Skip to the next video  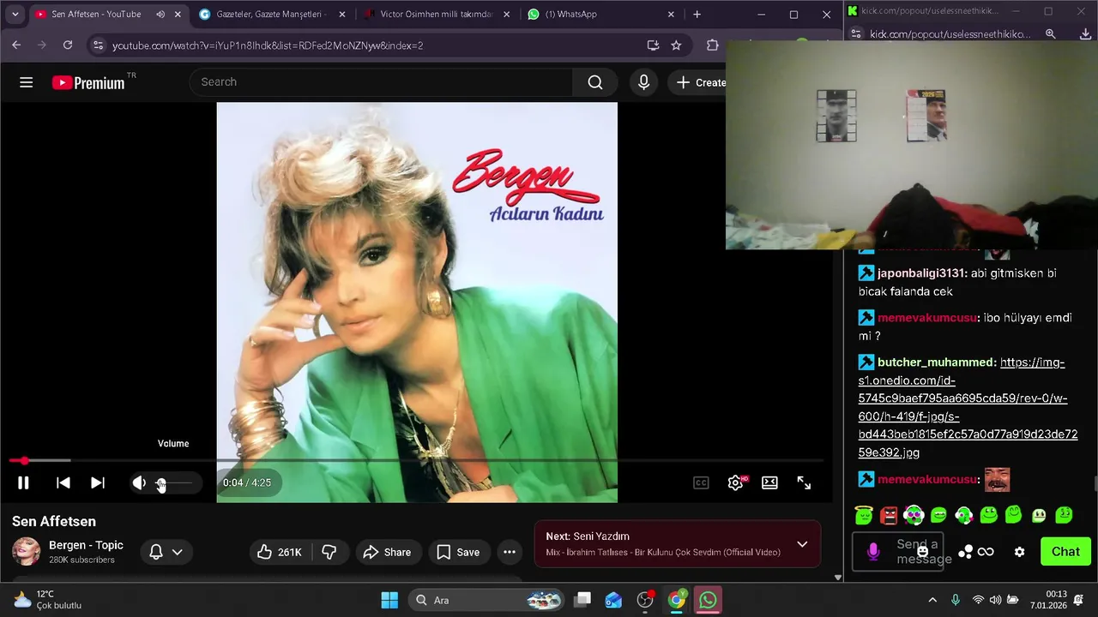point(98,482)
